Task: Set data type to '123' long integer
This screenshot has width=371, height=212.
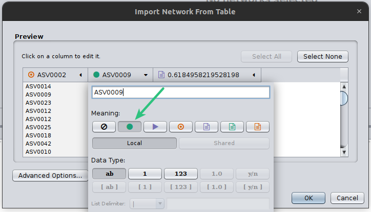Action: coord(181,174)
